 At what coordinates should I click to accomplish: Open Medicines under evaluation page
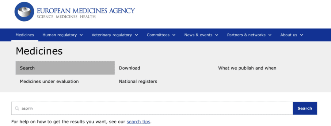(x=49, y=81)
